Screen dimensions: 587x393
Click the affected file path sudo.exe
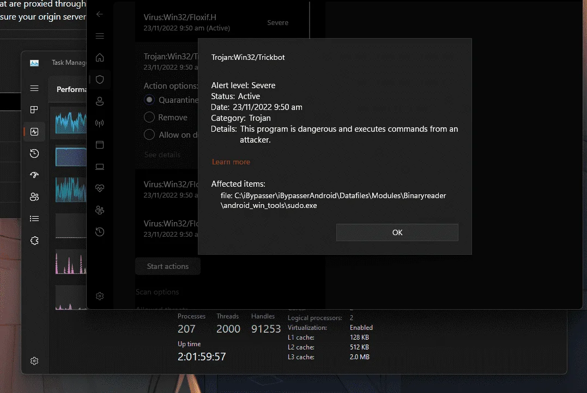click(x=333, y=200)
